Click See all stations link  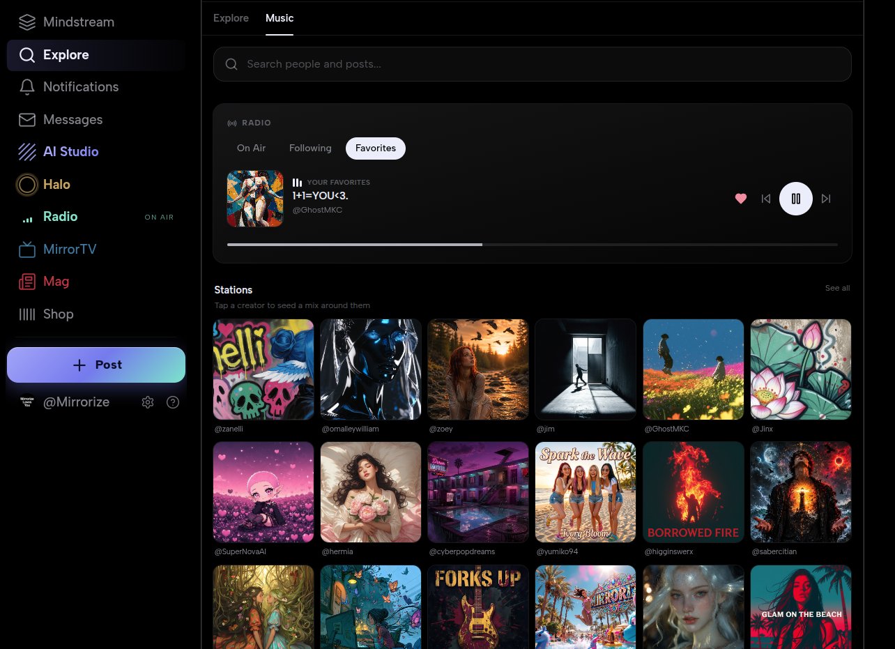tap(837, 288)
